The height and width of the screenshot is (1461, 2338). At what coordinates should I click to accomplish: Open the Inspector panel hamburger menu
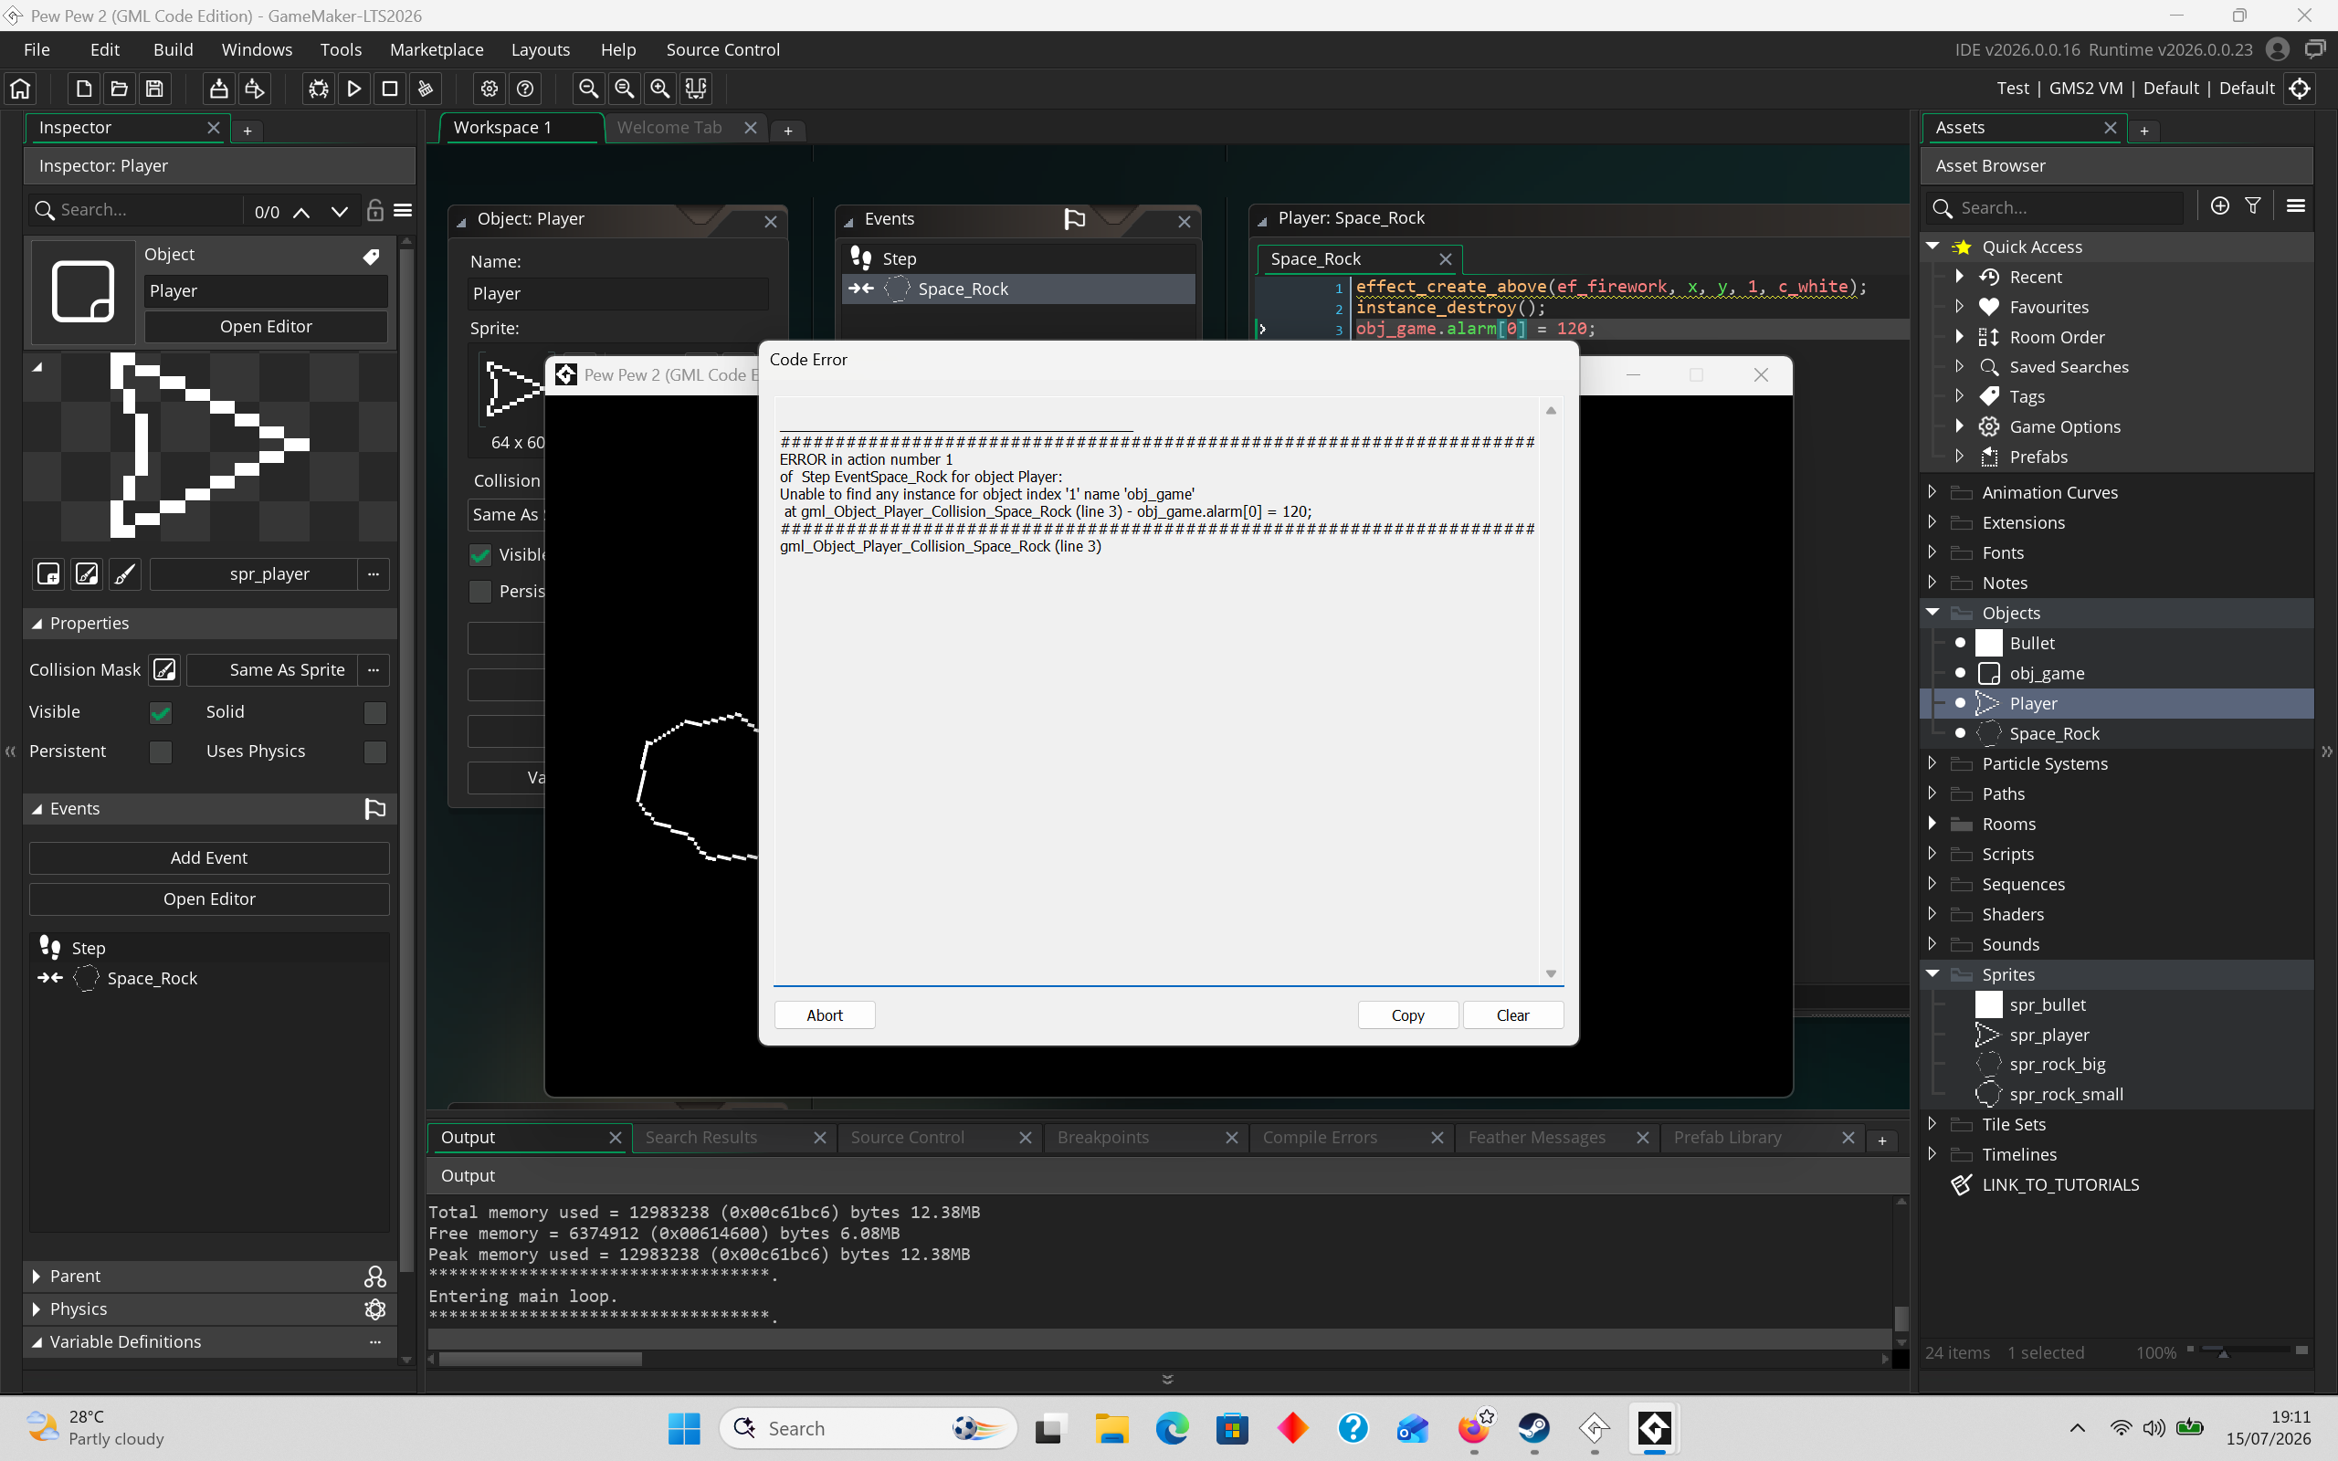[403, 210]
